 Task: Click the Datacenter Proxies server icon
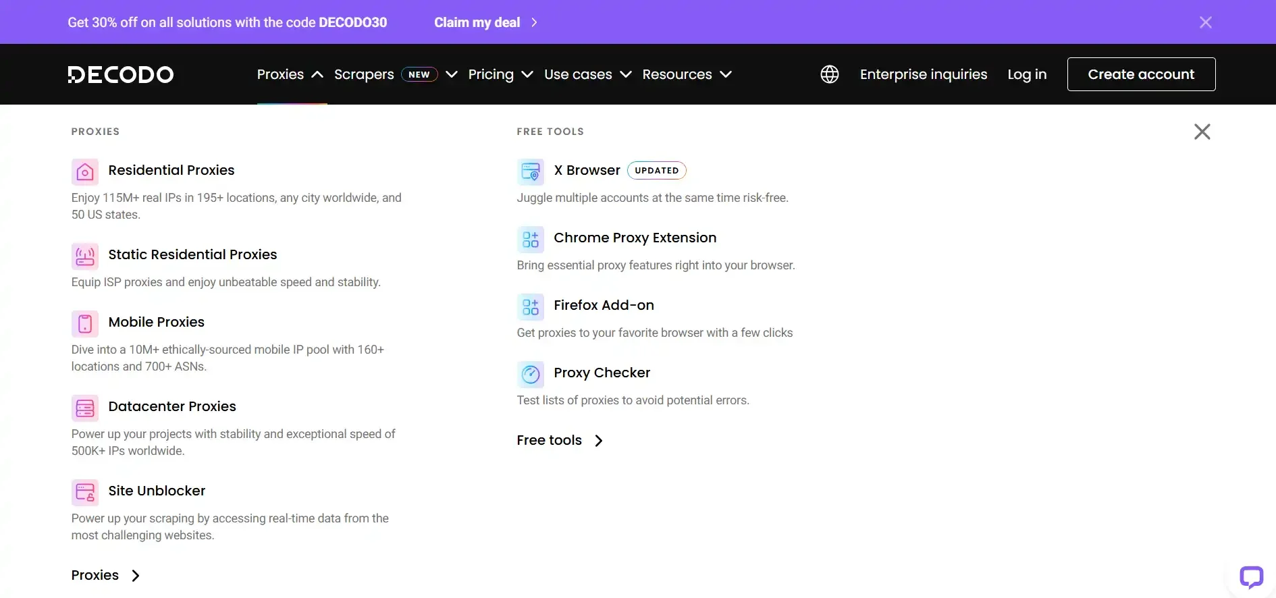(85, 408)
